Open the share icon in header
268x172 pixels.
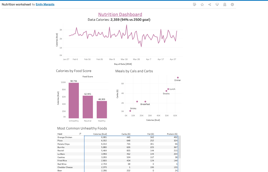coord(210,4)
